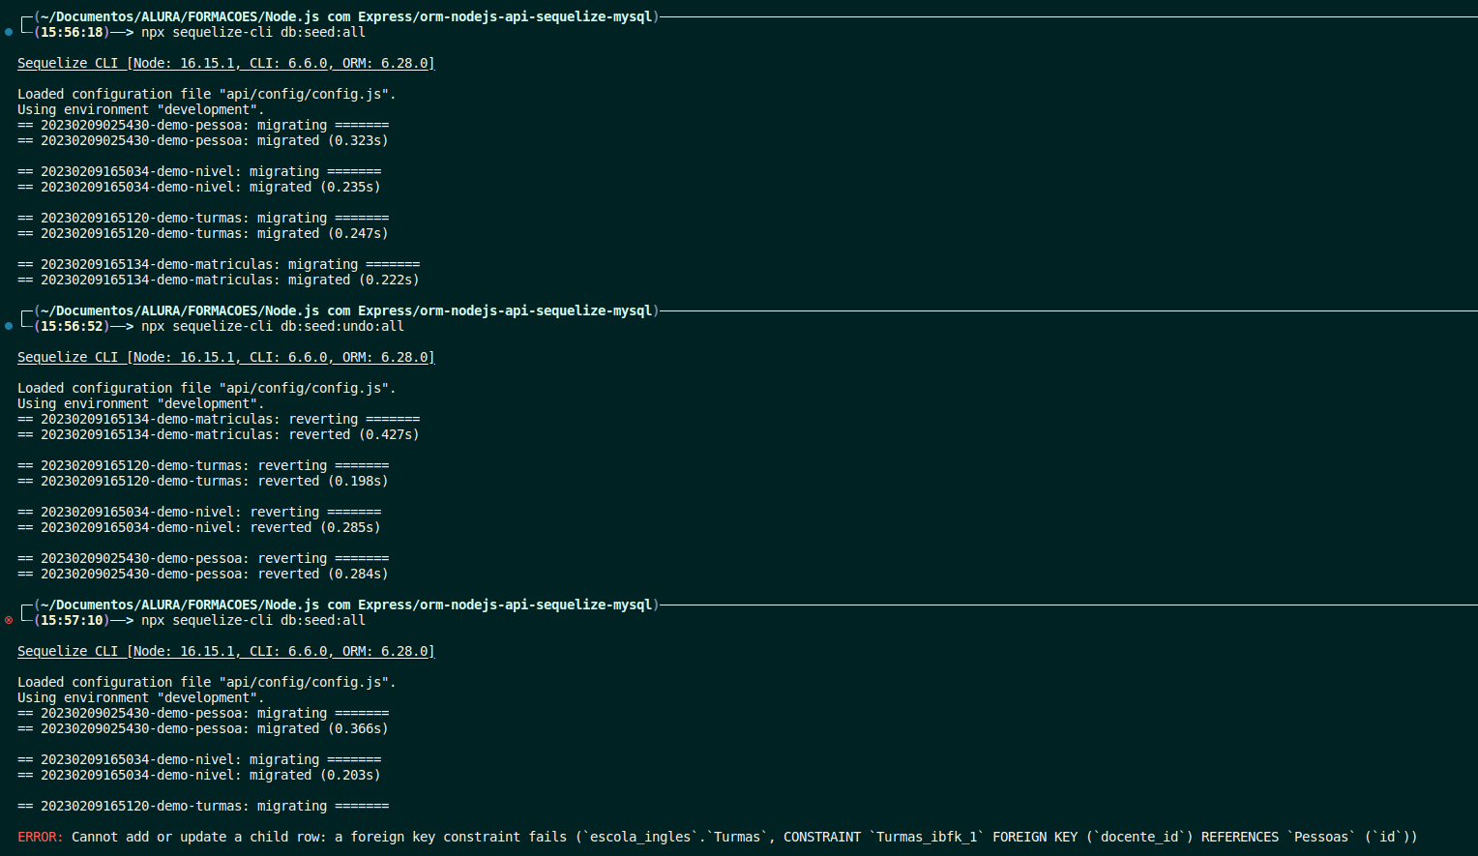Image resolution: width=1478 pixels, height=856 pixels.
Task: Click the docente_id foreign key name
Action: (x=1139, y=837)
